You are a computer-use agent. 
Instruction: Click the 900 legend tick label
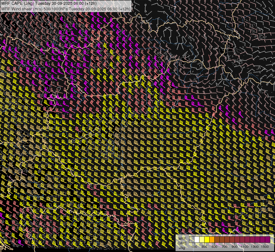click(x=235, y=246)
